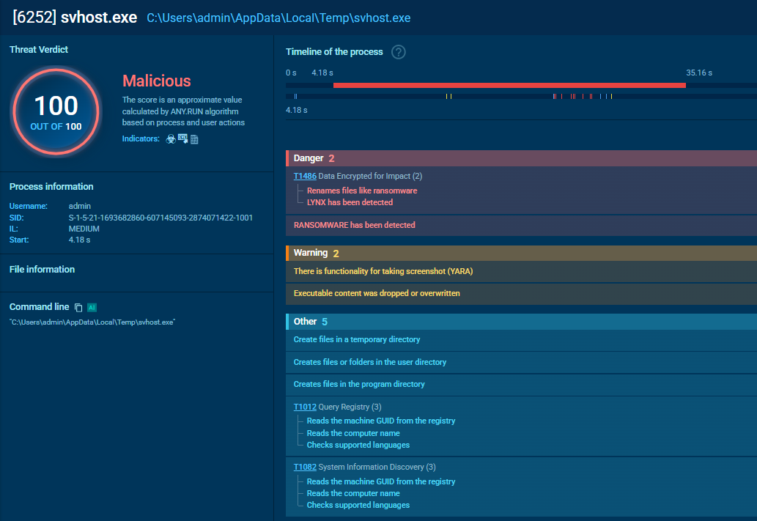Click the biohazard malware indicator icon

[171, 139]
